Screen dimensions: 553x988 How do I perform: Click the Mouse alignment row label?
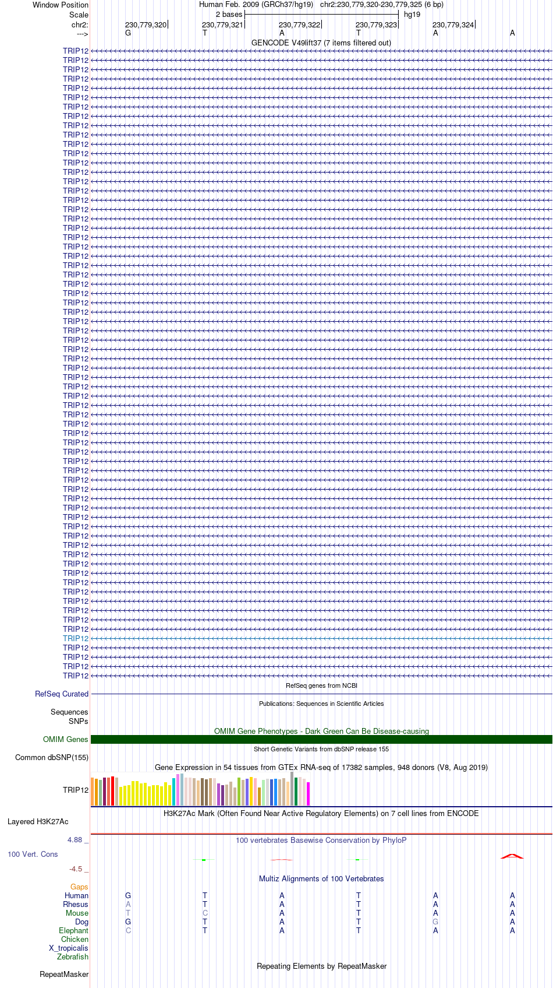(x=77, y=913)
